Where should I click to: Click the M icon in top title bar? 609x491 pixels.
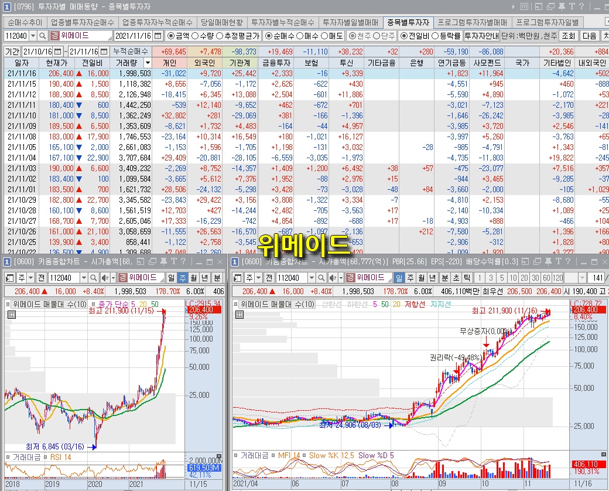click(524, 6)
